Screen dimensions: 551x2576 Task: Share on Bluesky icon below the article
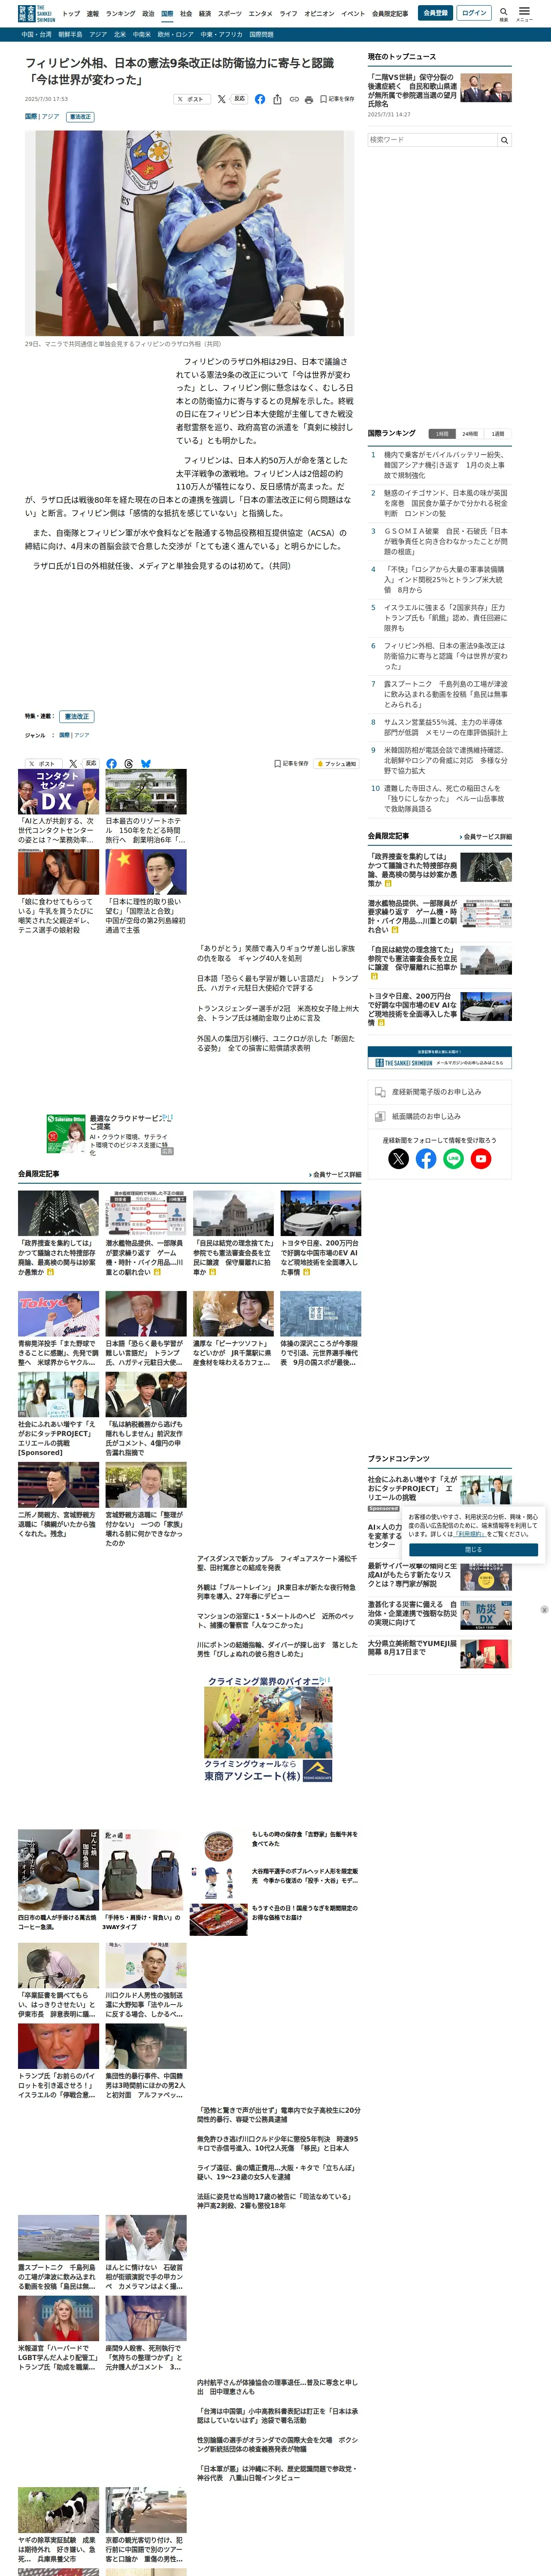coord(146,764)
